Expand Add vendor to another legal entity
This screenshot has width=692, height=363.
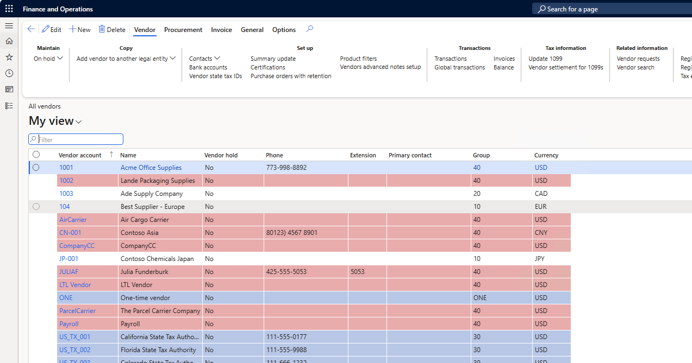click(126, 59)
